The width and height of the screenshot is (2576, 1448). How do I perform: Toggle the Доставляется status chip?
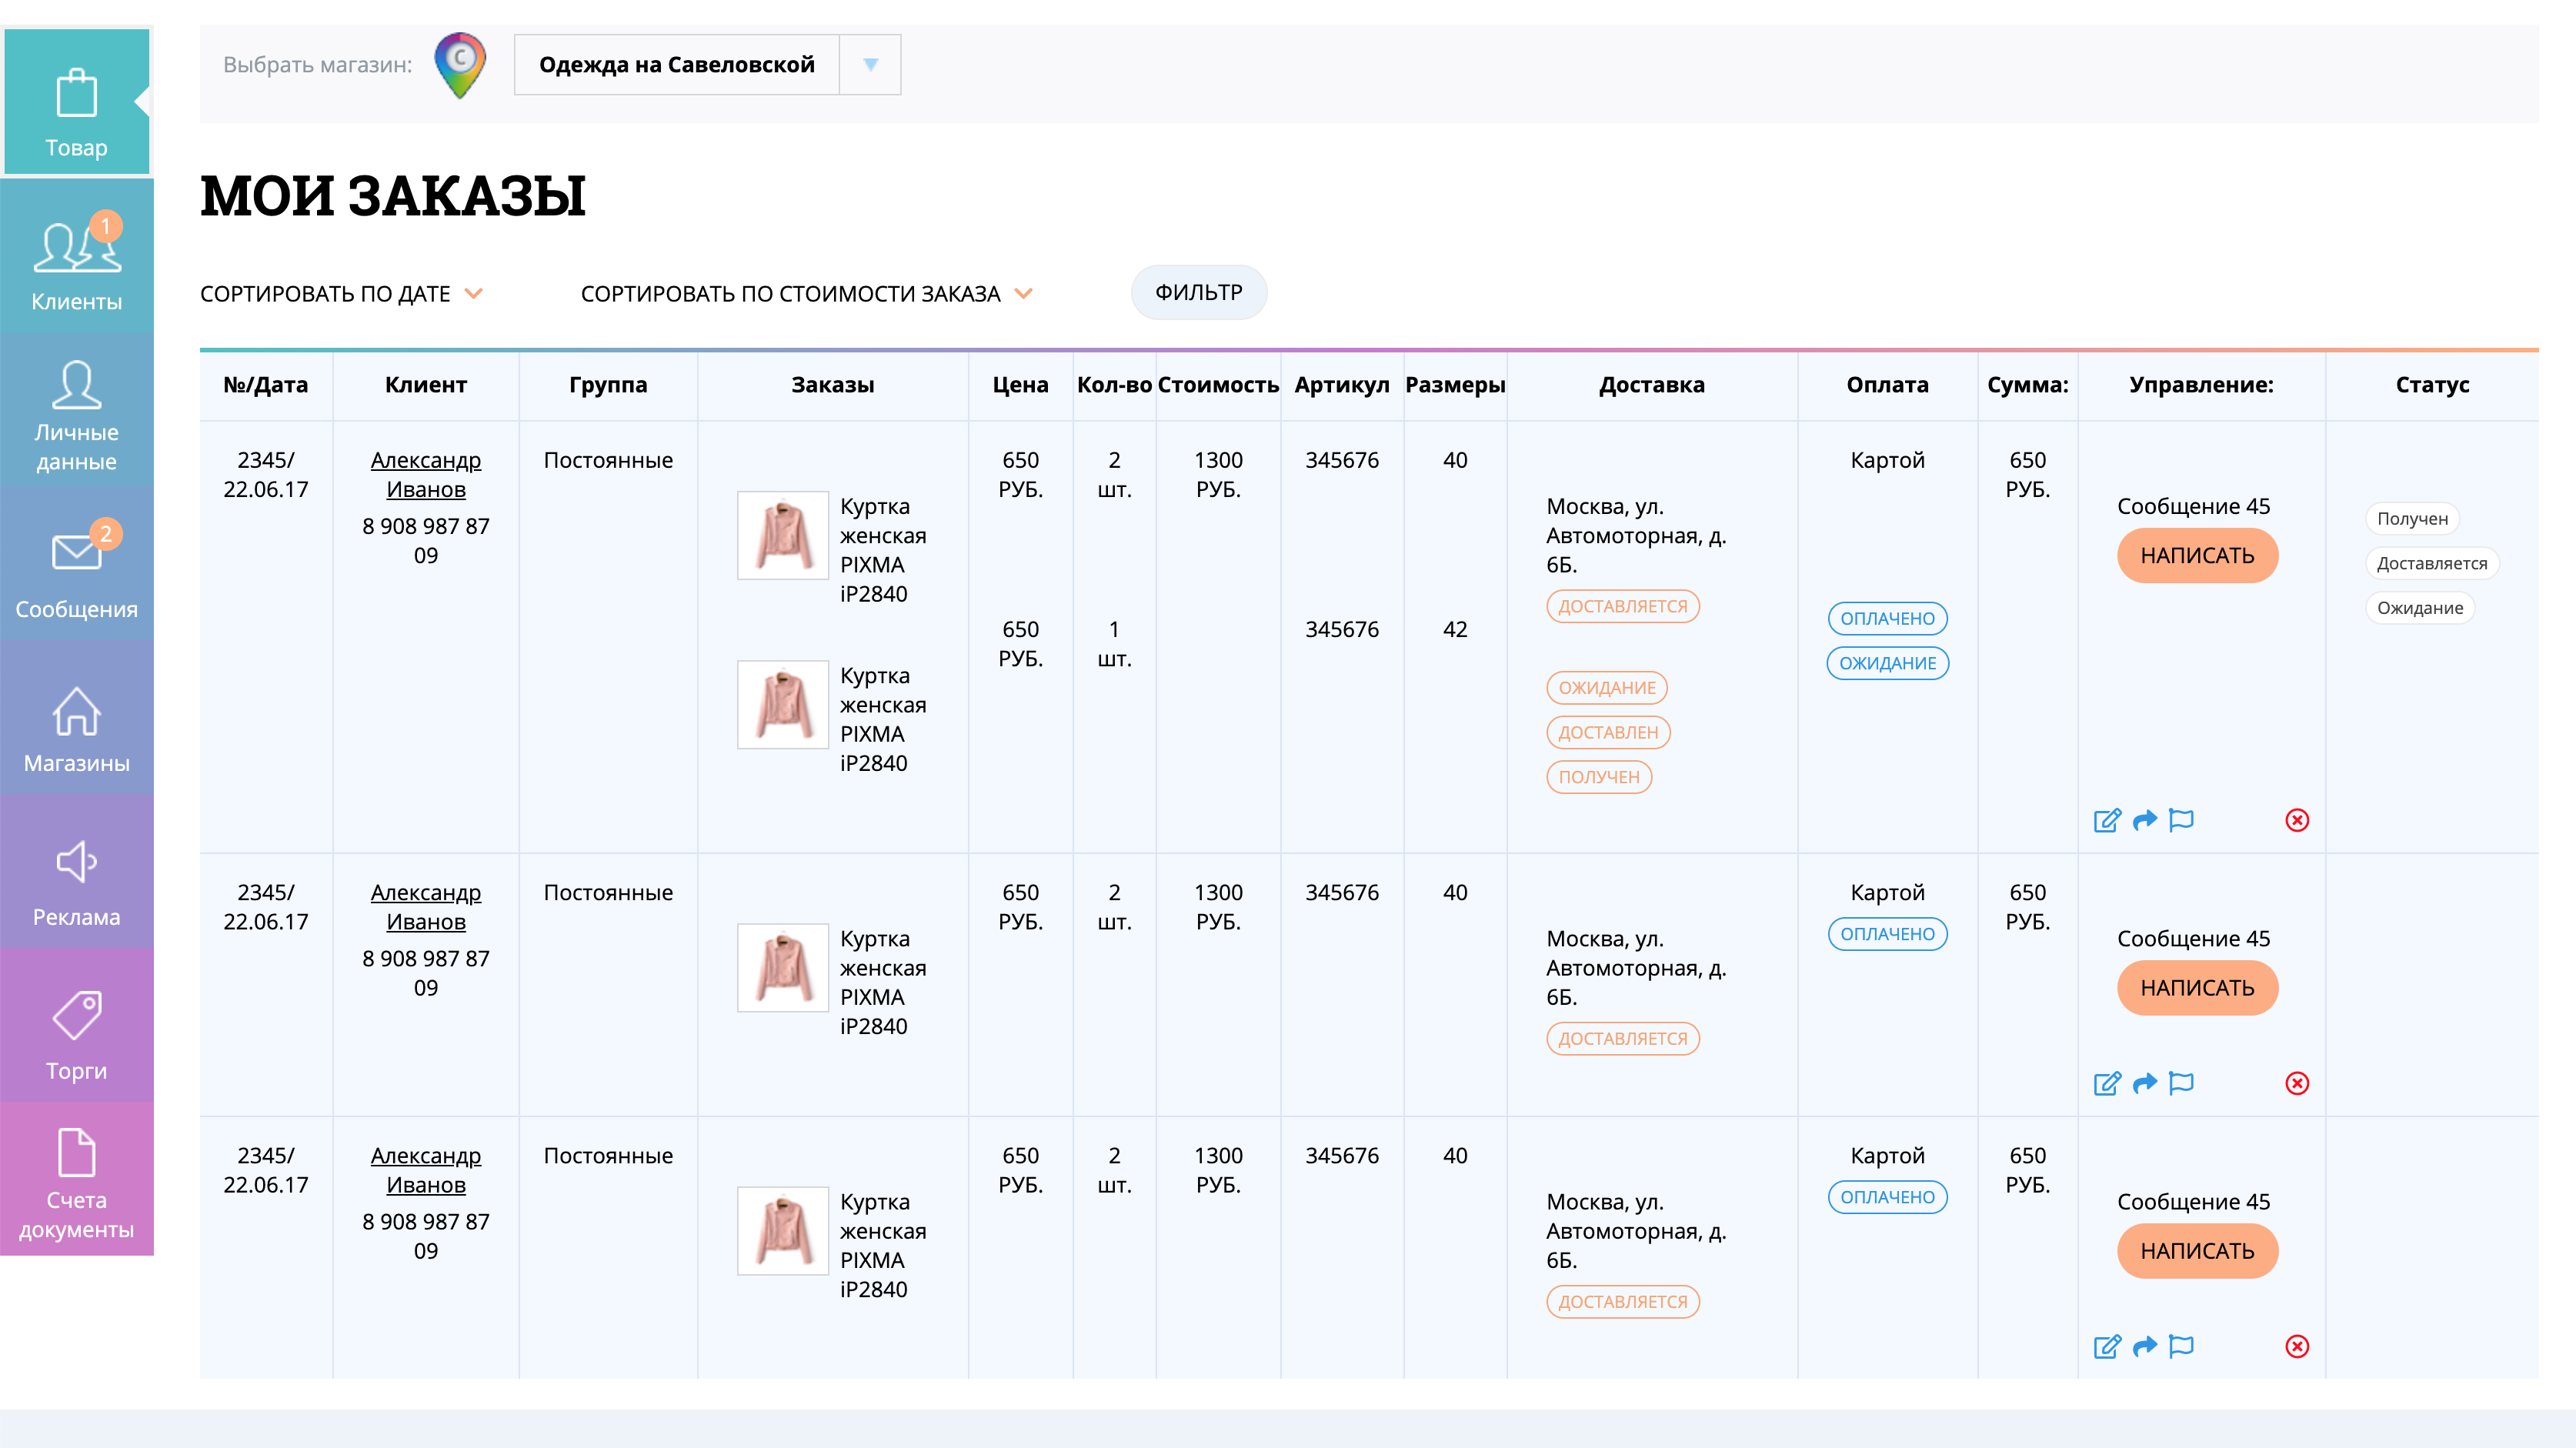pos(2431,563)
